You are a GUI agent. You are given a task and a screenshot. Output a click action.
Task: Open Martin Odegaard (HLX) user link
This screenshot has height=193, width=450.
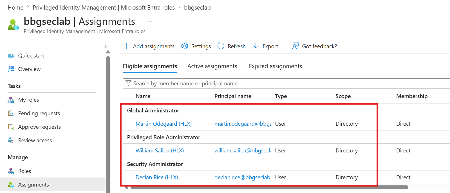coord(164,124)
